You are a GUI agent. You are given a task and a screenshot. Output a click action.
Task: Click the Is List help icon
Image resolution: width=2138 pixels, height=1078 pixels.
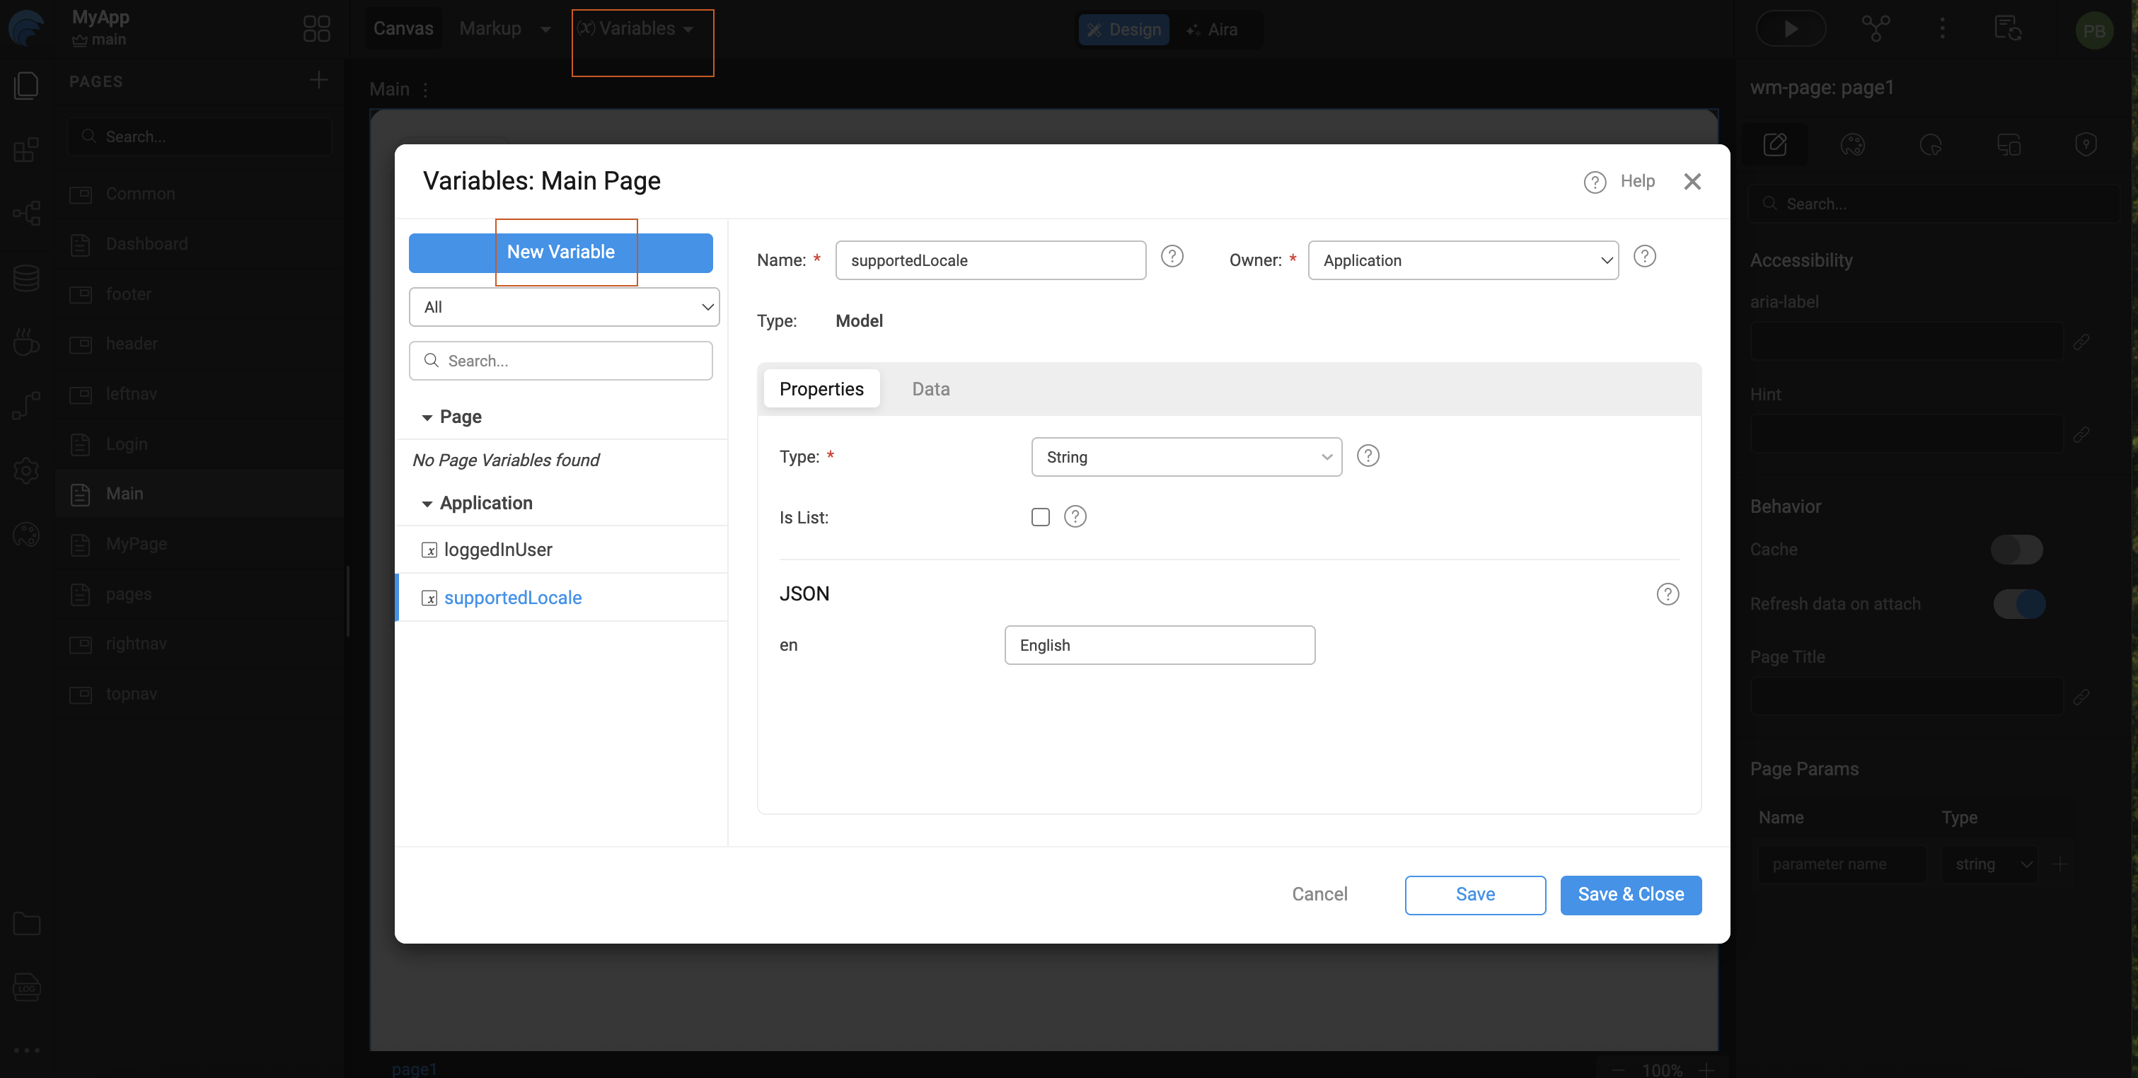1075,517
